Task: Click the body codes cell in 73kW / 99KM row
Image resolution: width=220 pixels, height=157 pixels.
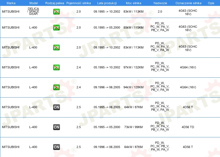Action: pyautogui.click(x=160, y=126)
